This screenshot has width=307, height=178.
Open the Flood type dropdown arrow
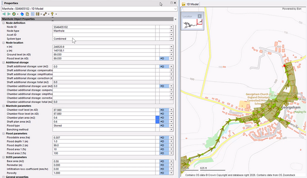click(x=171, y=126)
